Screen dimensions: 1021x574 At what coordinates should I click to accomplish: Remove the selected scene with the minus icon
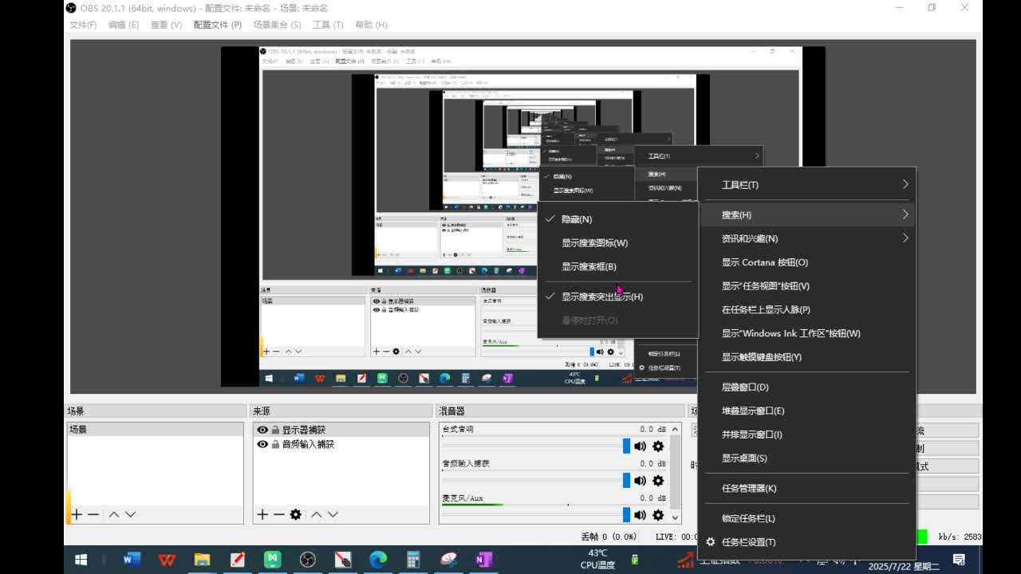point(93,514)
